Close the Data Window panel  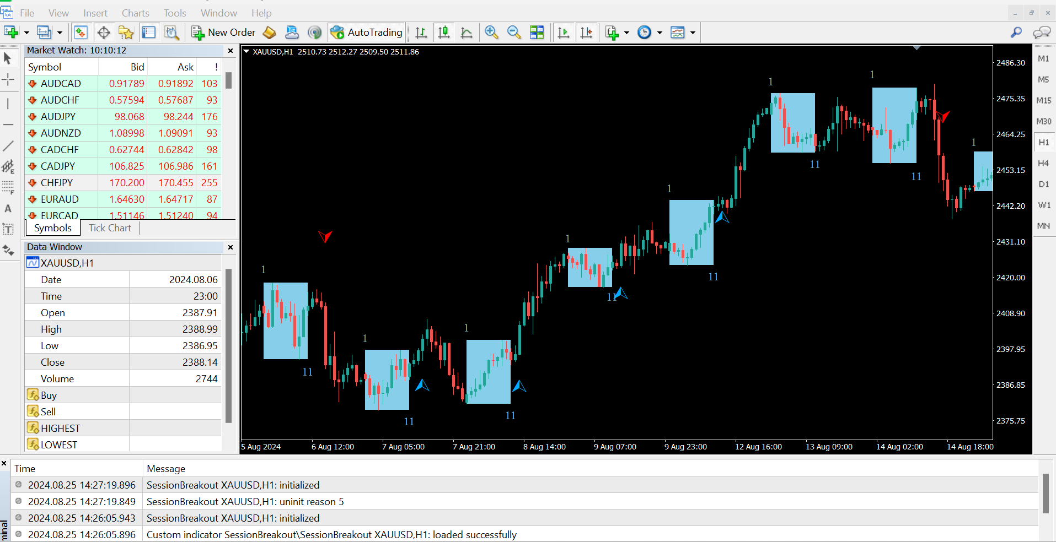(231, 247)
